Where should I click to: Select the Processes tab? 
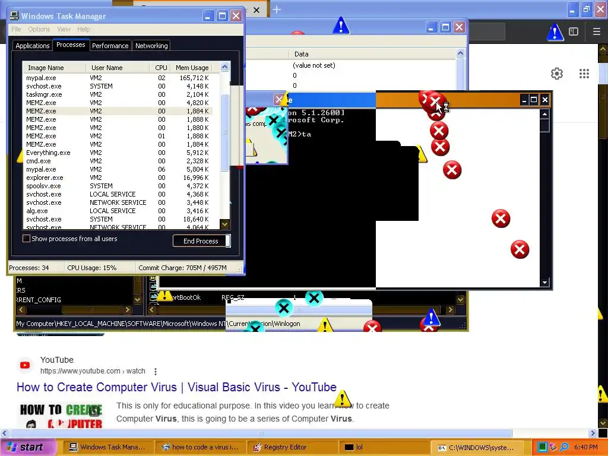pyautogui.click(x=71, y=45)
